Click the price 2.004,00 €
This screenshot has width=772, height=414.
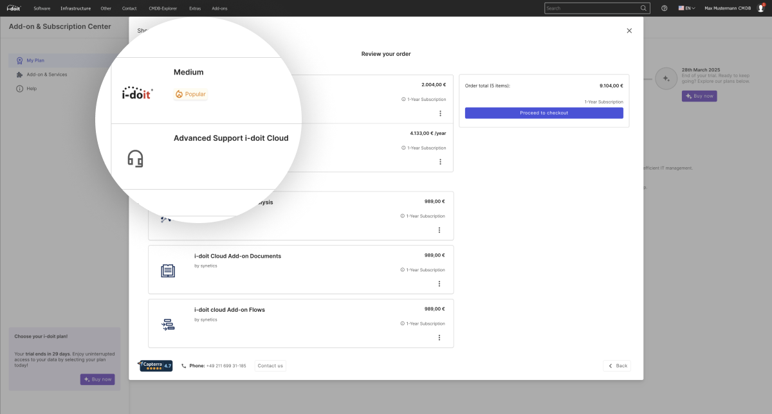pyautogui.click(x=433, y=85)
